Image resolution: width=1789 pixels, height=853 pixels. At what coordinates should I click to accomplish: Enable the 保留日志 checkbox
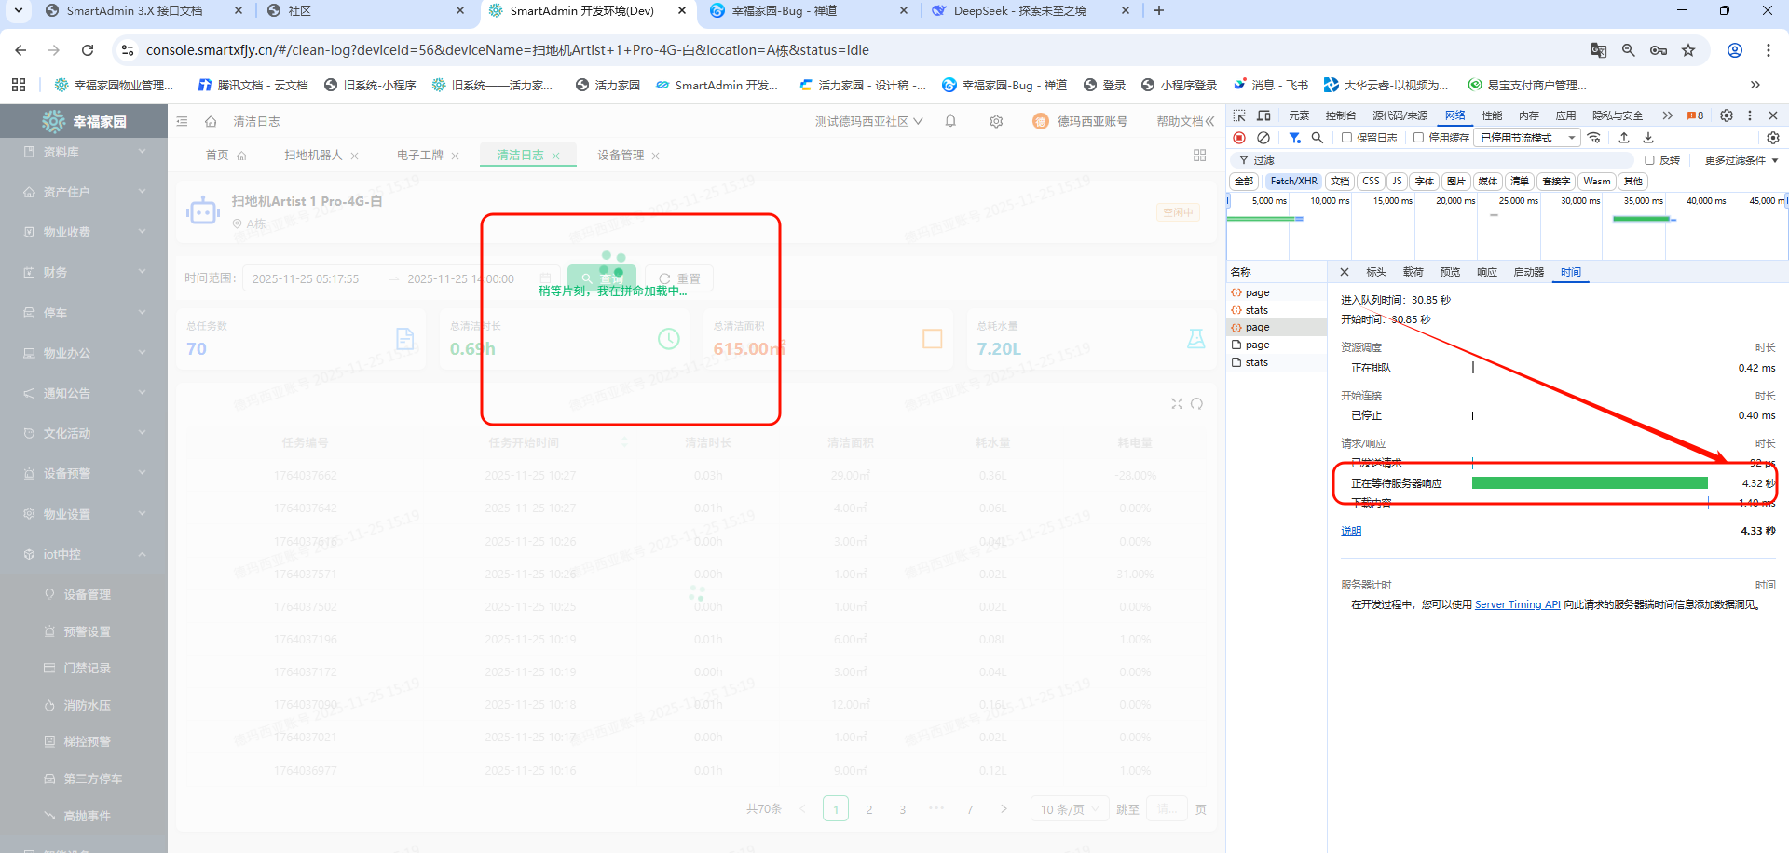click(1346, 138)
